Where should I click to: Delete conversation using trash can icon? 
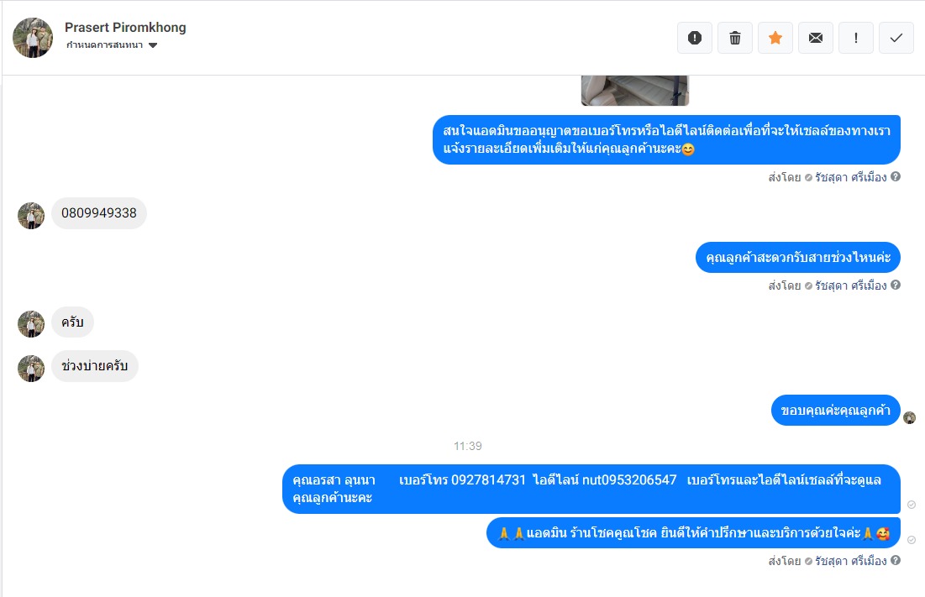point(734,38)
